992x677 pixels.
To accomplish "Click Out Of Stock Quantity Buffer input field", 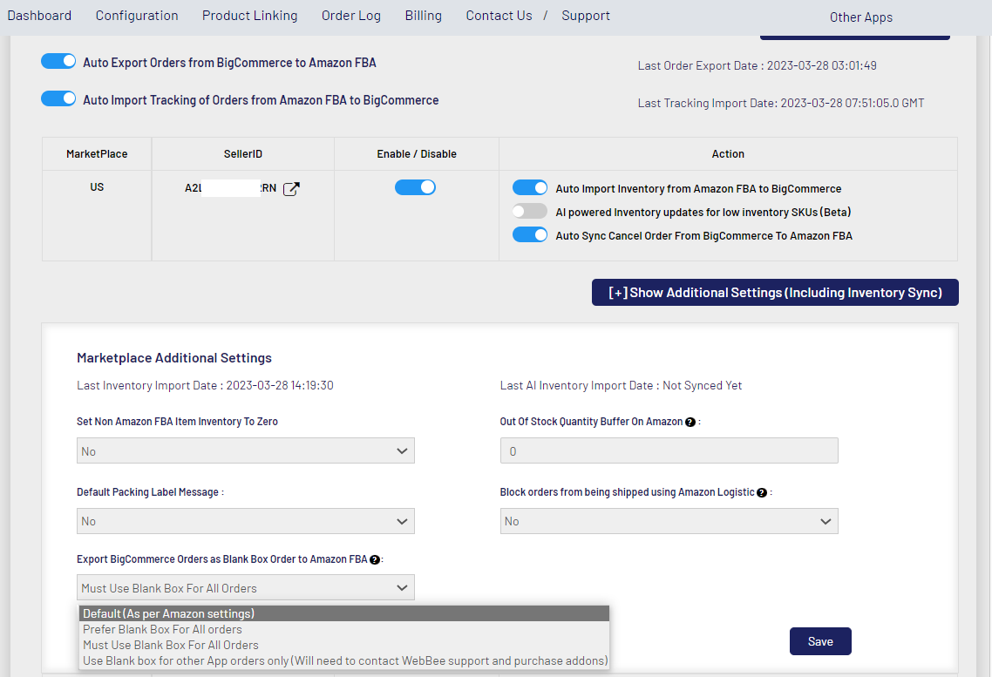I will tap(669, 451).
